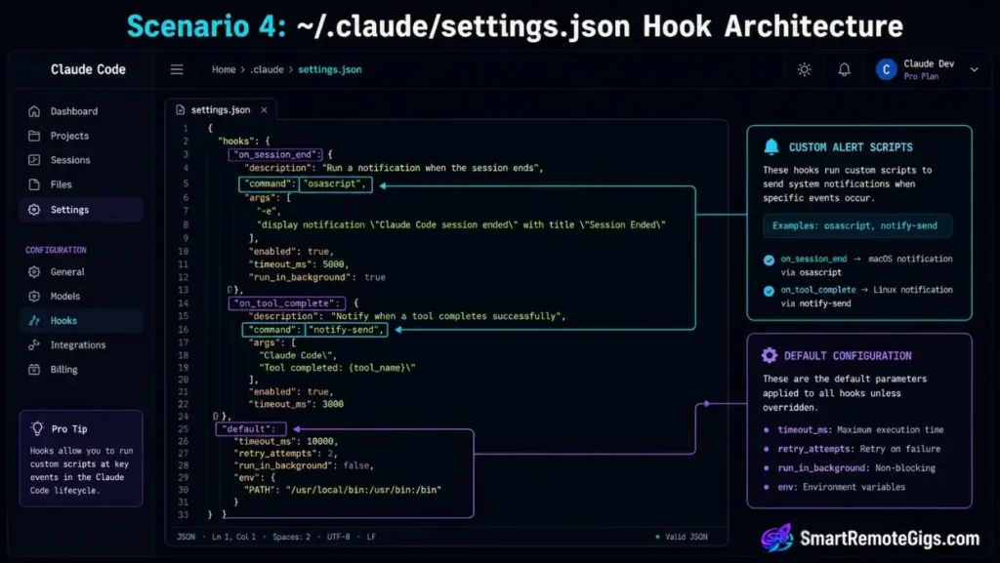
Task: Click the Claude Dev avatar circle
Action: click(886, 69)
